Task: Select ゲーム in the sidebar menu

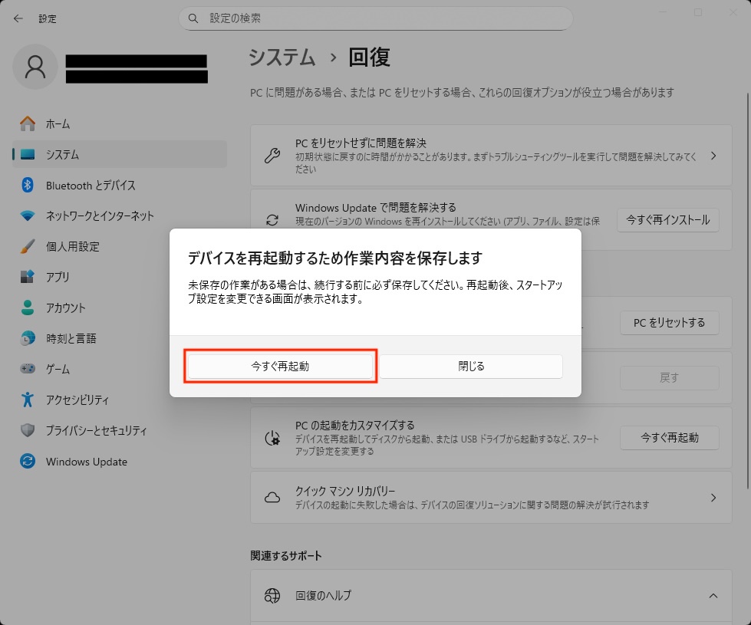Action: point(58,369)
